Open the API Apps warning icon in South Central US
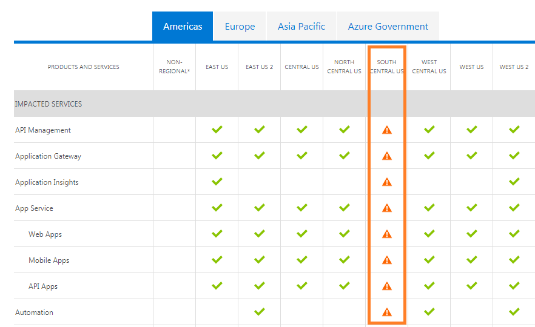535x327 pixels. click(387, 286)
